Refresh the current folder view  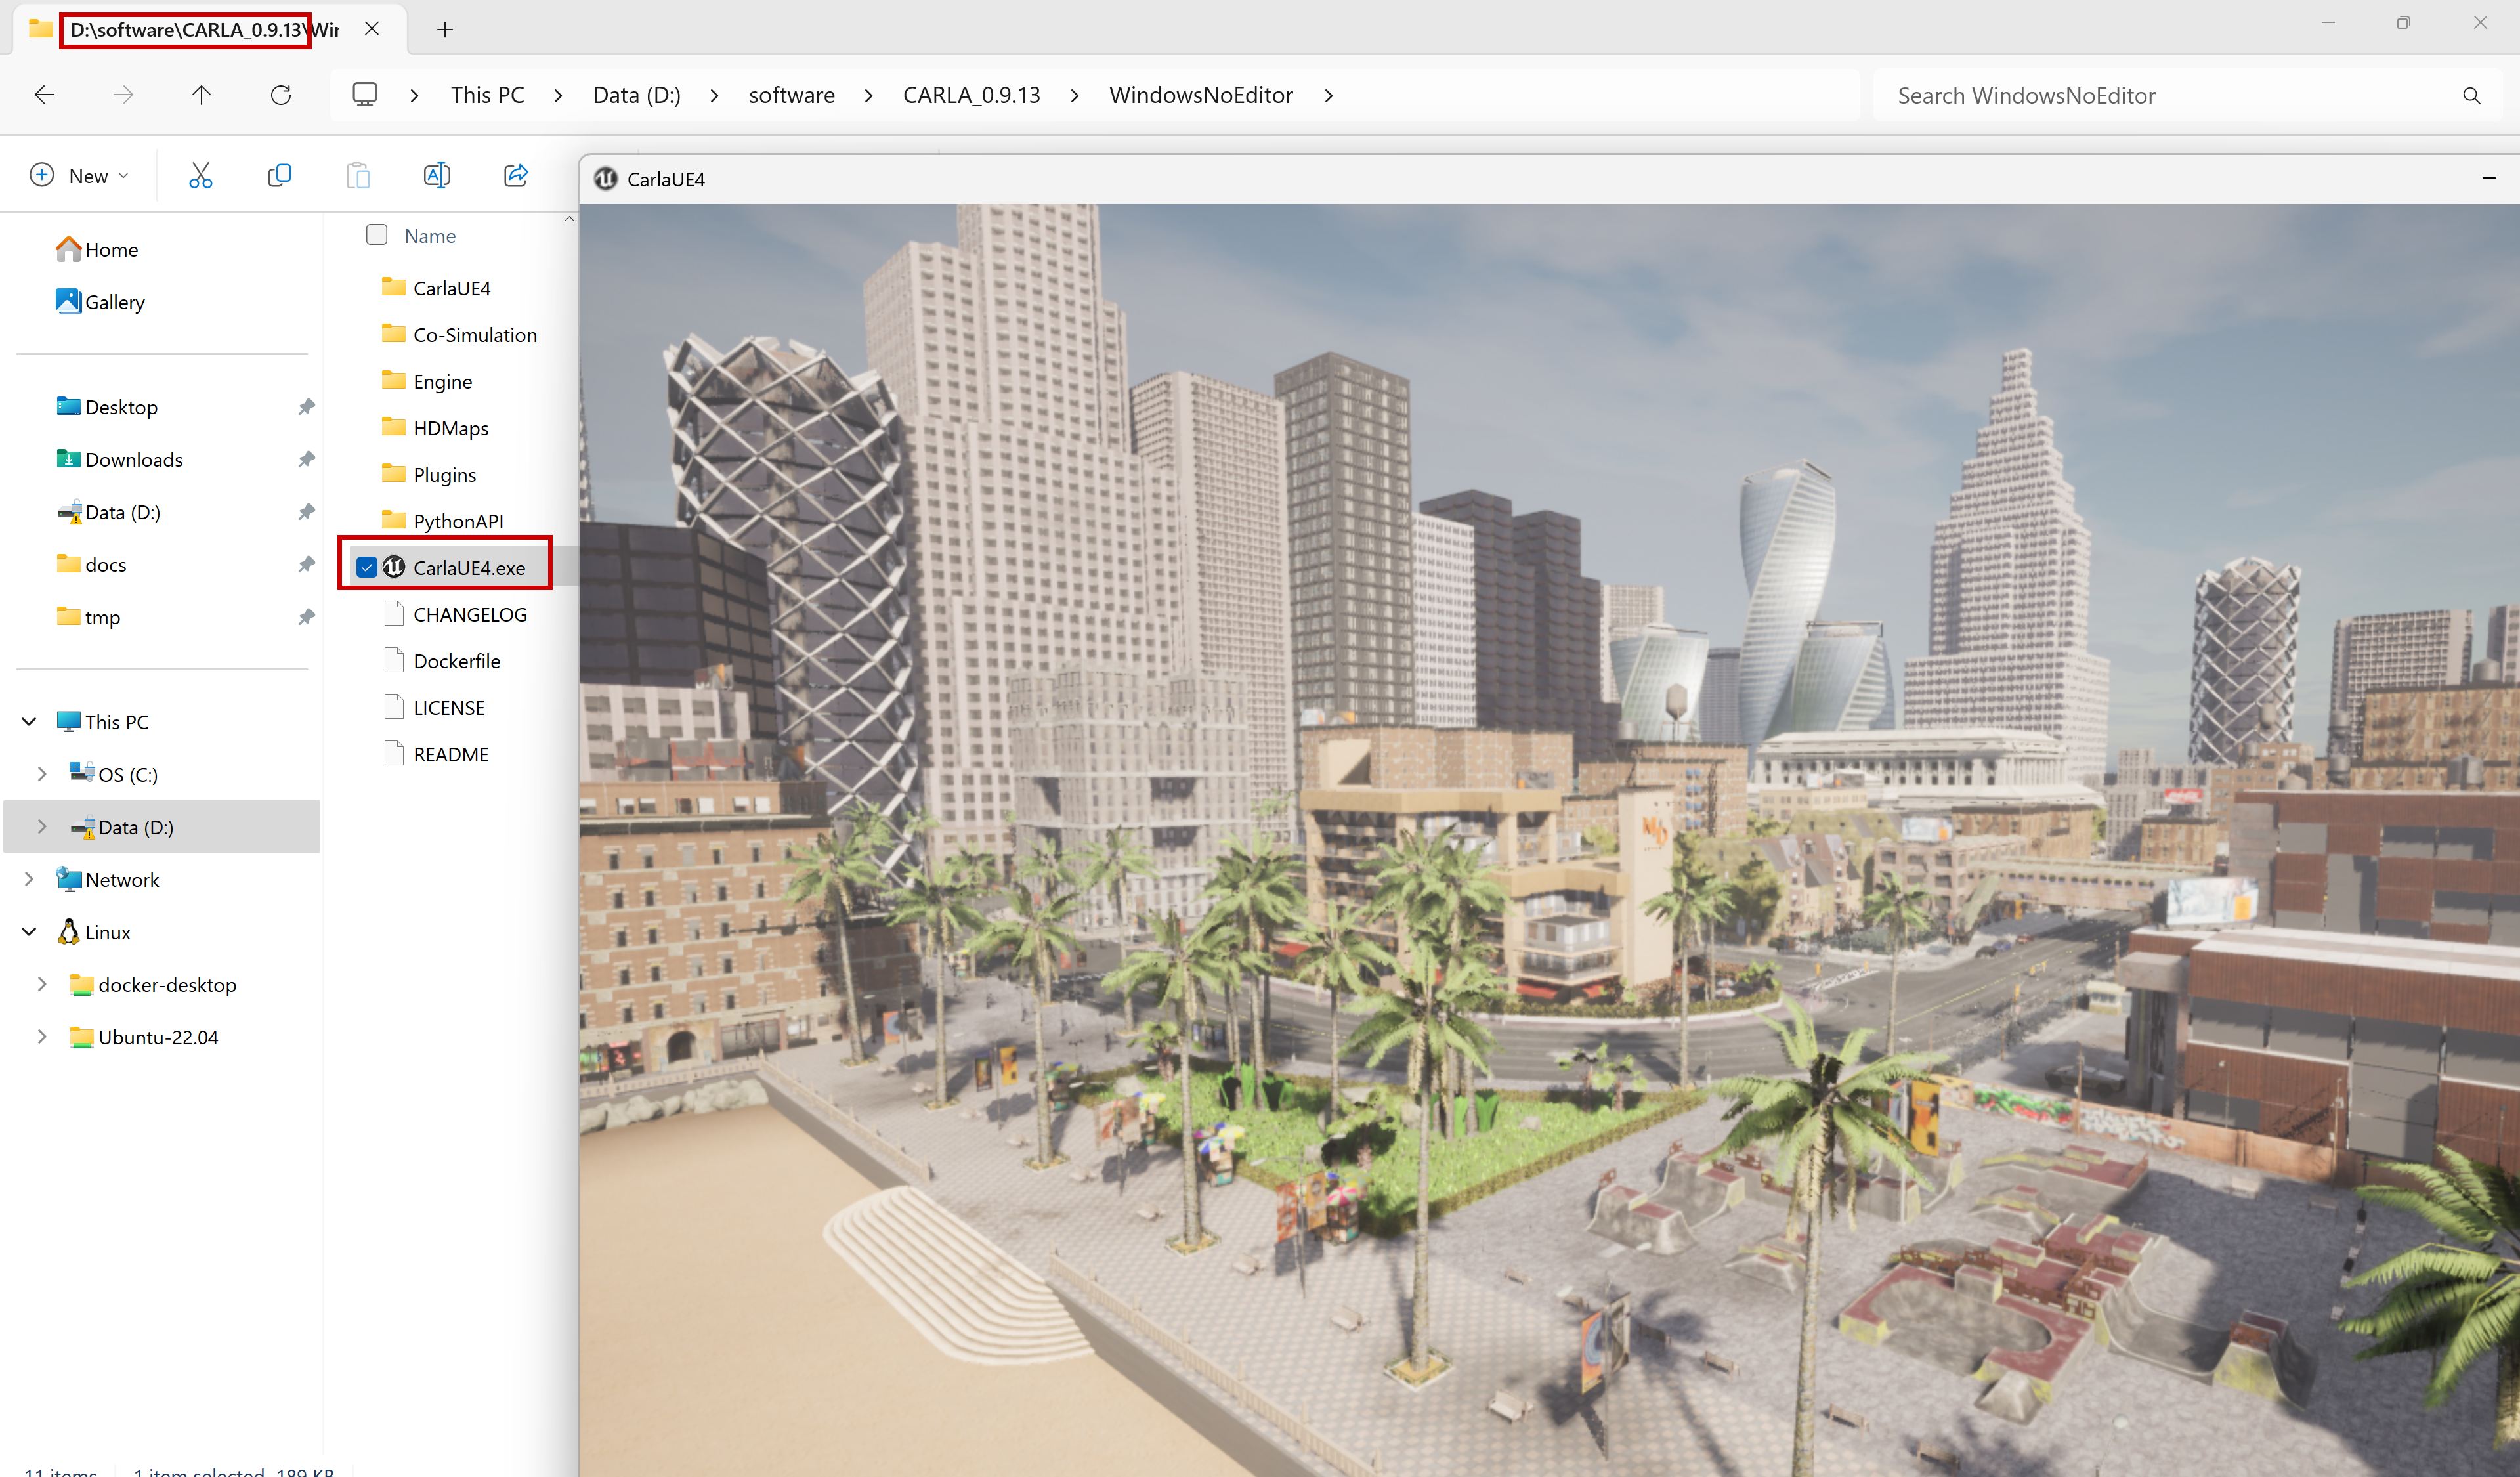(281, 95)
